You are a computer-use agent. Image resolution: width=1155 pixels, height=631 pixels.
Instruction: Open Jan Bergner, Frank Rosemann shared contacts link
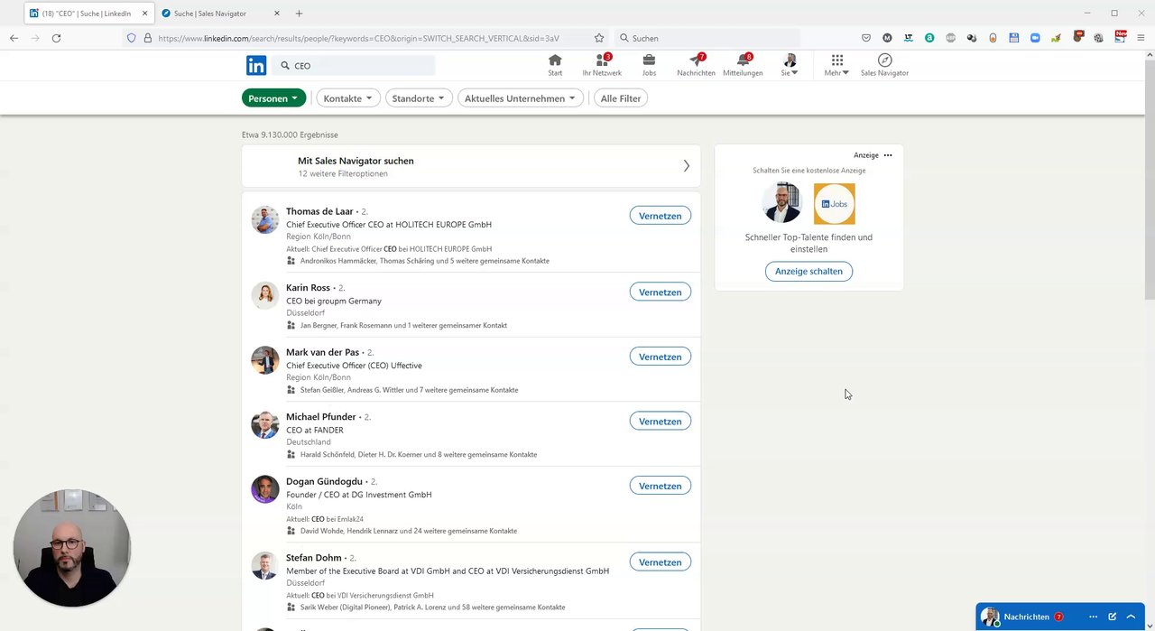click(x=403, y=325)
